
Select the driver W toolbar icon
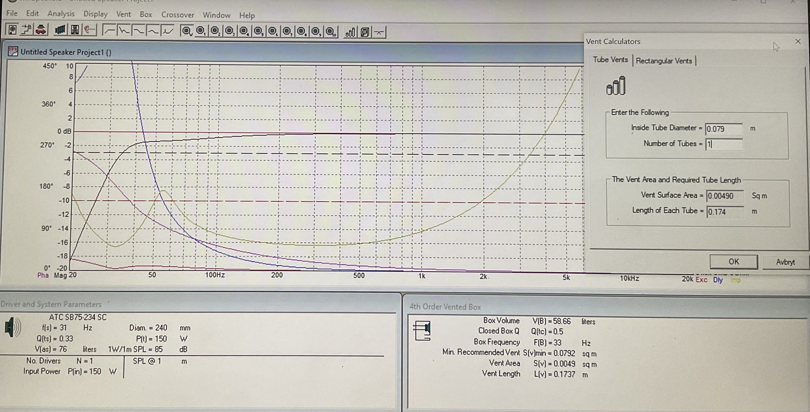[x=186, y=31]
